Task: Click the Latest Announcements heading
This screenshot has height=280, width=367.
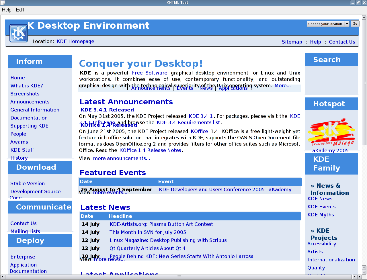Action: 126,102
